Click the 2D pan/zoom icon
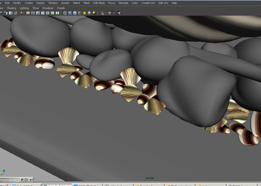The width and height of the screenshot is (261, 186). [21, 13]
